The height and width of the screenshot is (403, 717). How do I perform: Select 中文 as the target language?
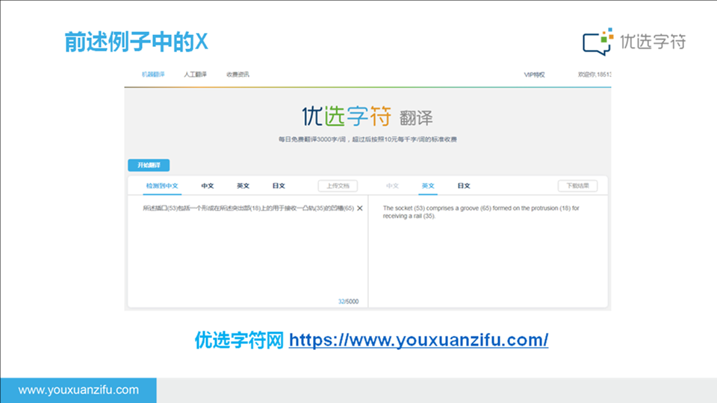(x=392, y=186)
